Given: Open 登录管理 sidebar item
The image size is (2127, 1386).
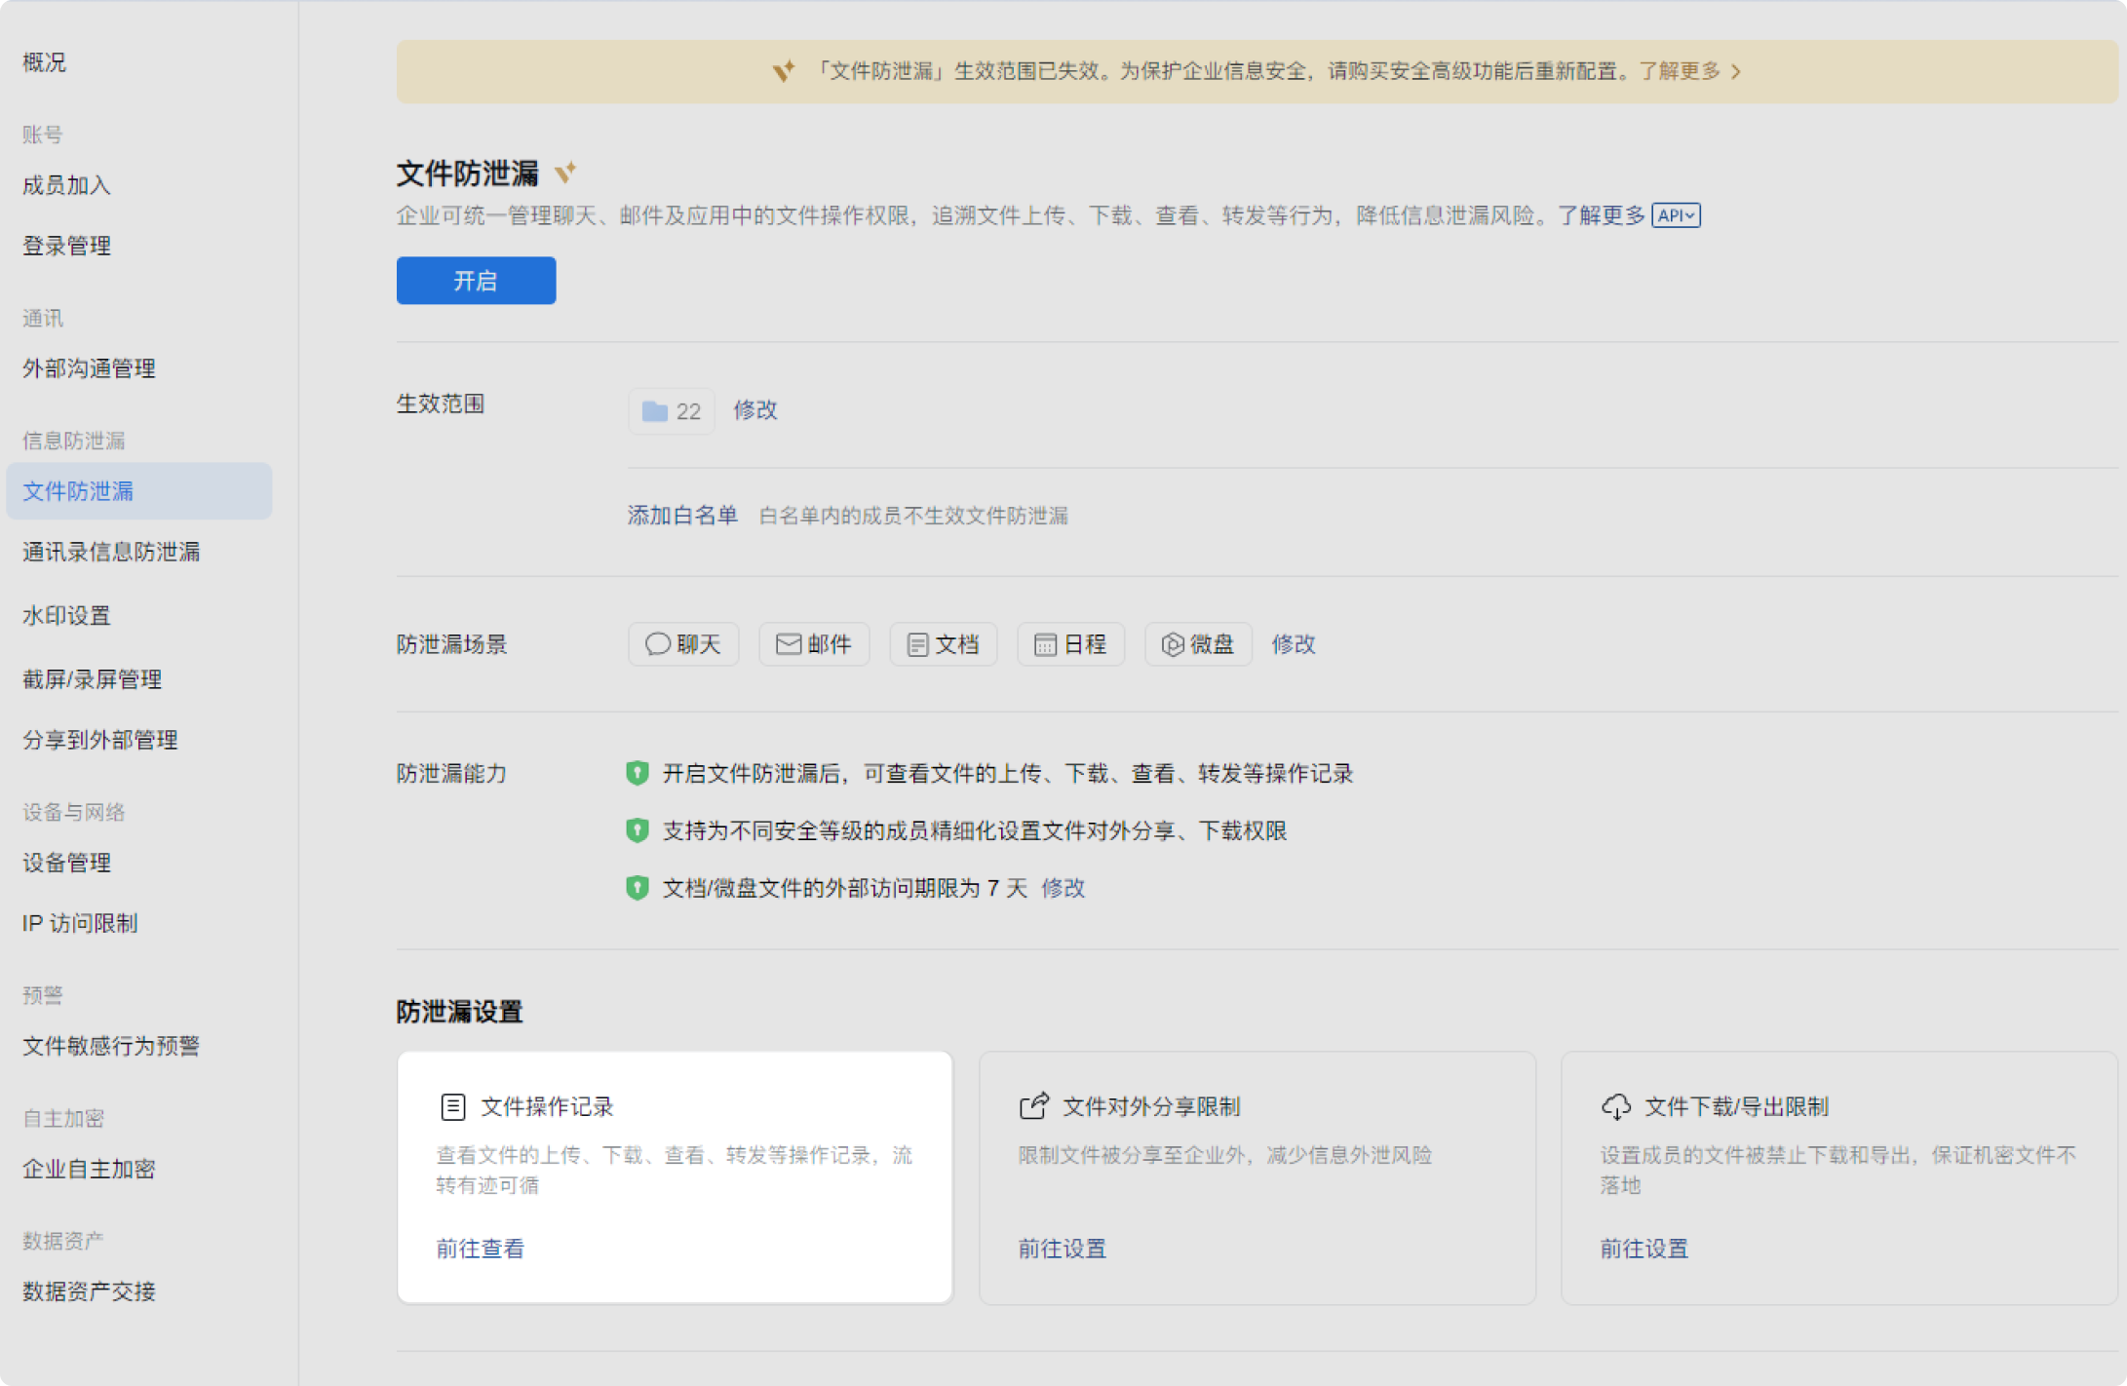Looking at the screenshot, I should (66, 246).
